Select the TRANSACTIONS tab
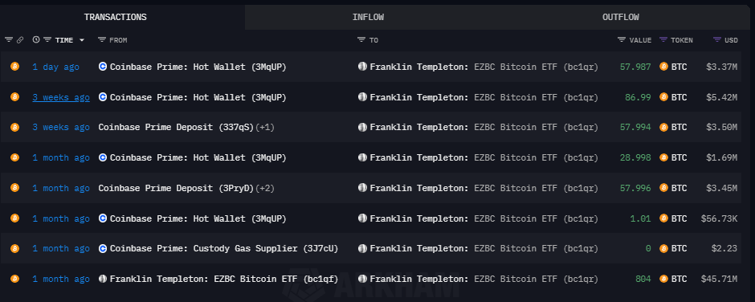The height and width of the screenshot is (302, 755). point(115,18)
